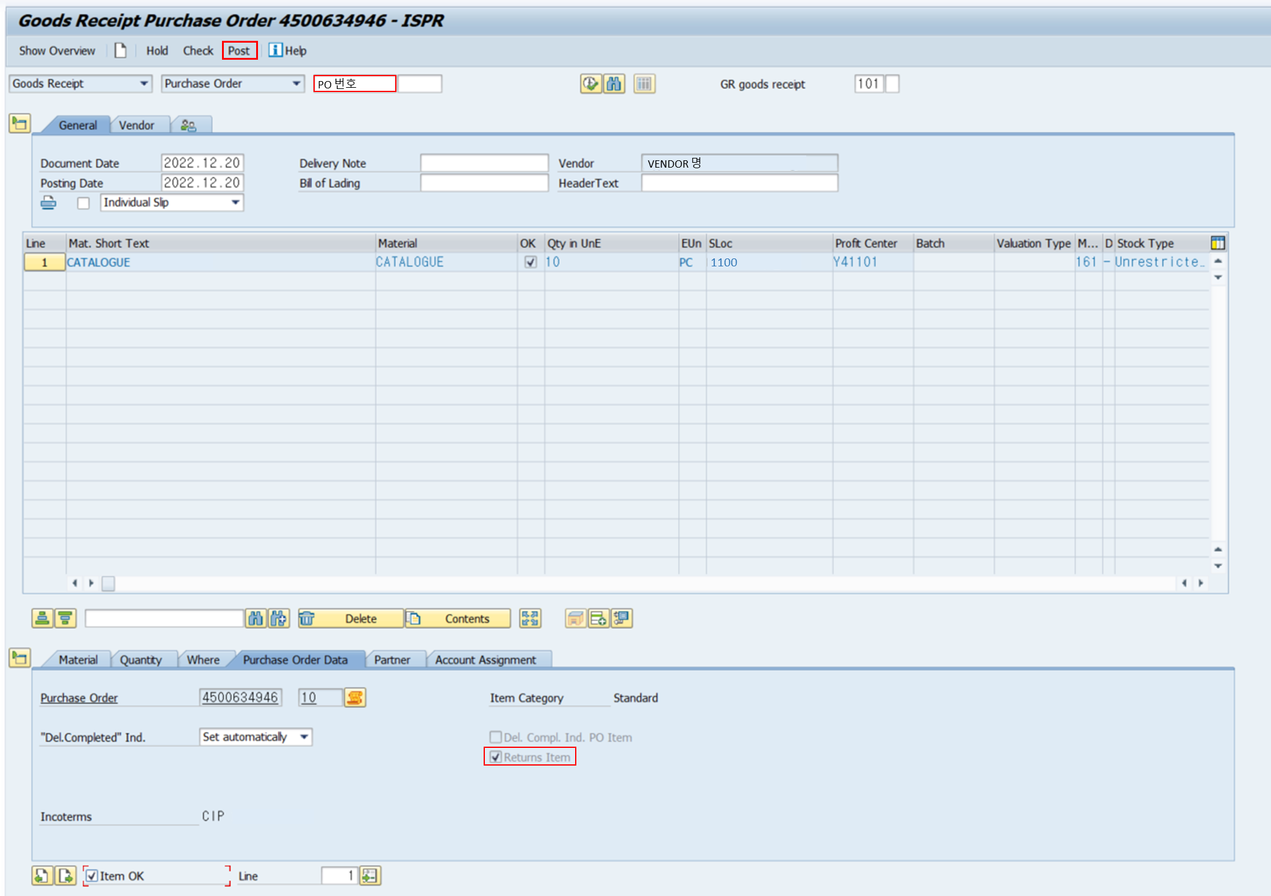Click the binoculars find PO icon at top
This screenshot has width=1271, height=896.
click(614, 84)
